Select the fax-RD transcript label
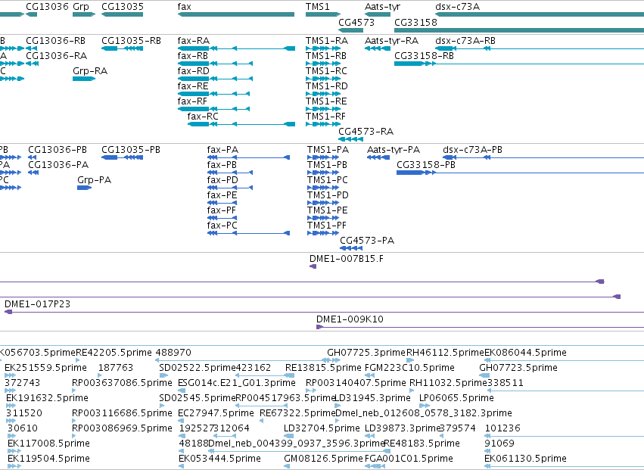The width and height of the screenshot is (644, 470). [194, 70]
